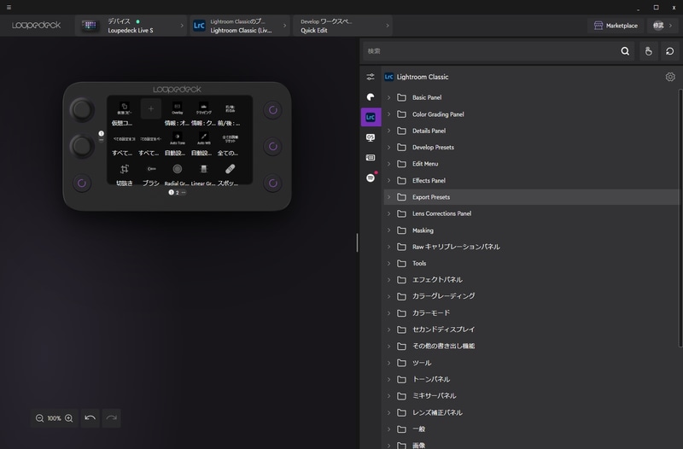683x449 pixels.
Task: Select the clipping (クリッピング) touch button
Action: click(203, 114)
